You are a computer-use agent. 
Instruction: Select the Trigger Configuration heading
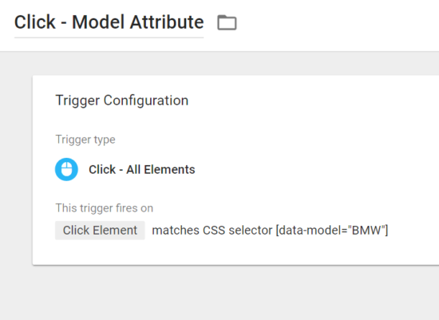coord(122,101)
